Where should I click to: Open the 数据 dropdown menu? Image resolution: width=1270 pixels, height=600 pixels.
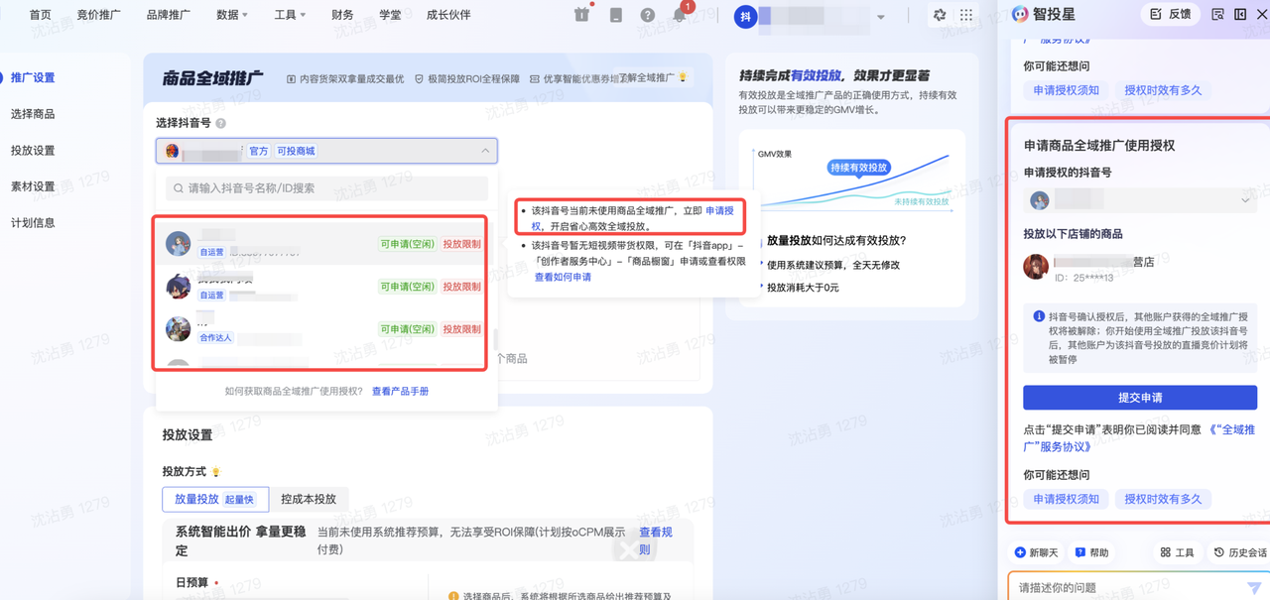click(232, 15)
